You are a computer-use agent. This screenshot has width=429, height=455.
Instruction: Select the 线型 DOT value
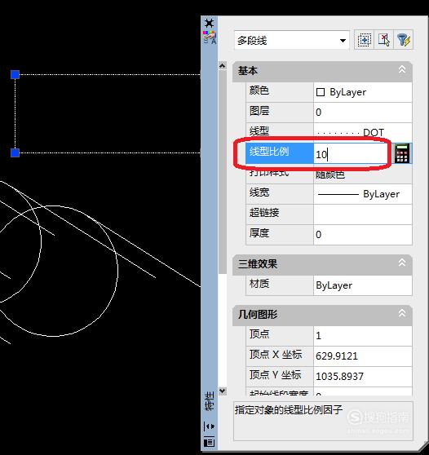coord(363,132)
